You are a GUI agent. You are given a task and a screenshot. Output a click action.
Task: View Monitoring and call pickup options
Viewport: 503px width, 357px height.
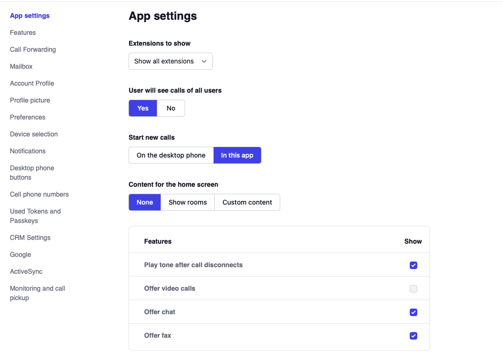click(37, 293)
